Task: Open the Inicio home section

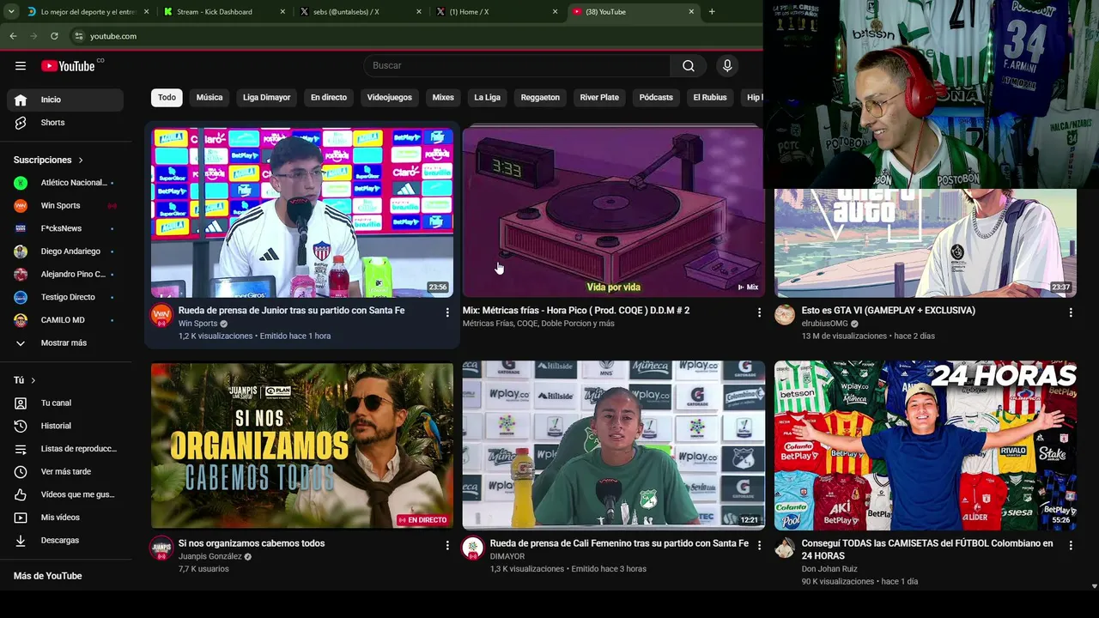Action: point(65,100)
